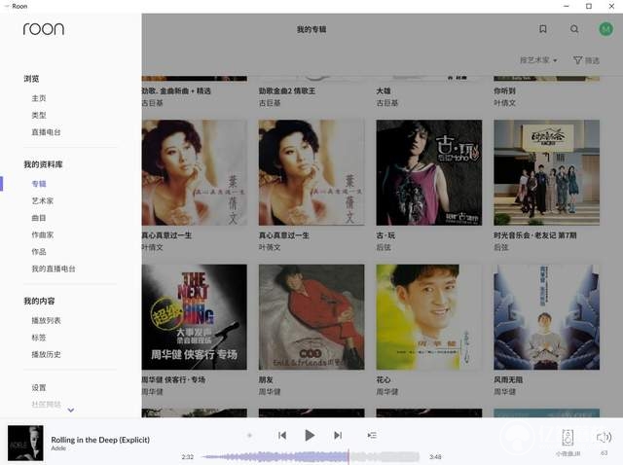Click the 朋友 album title text
This screenshot has width=623, height=465.
(x=266, y=380)
